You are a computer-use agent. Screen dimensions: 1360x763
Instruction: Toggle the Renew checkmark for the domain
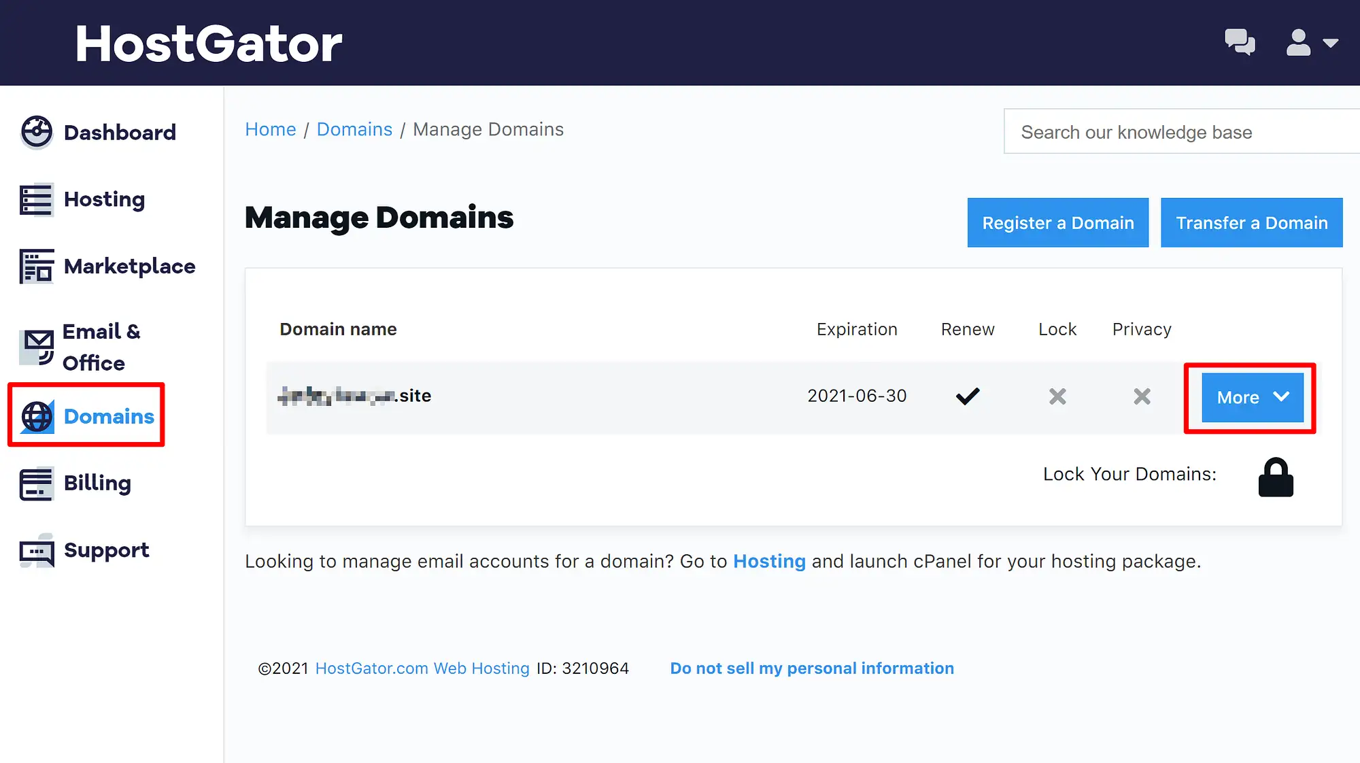[x=967, y=396]
